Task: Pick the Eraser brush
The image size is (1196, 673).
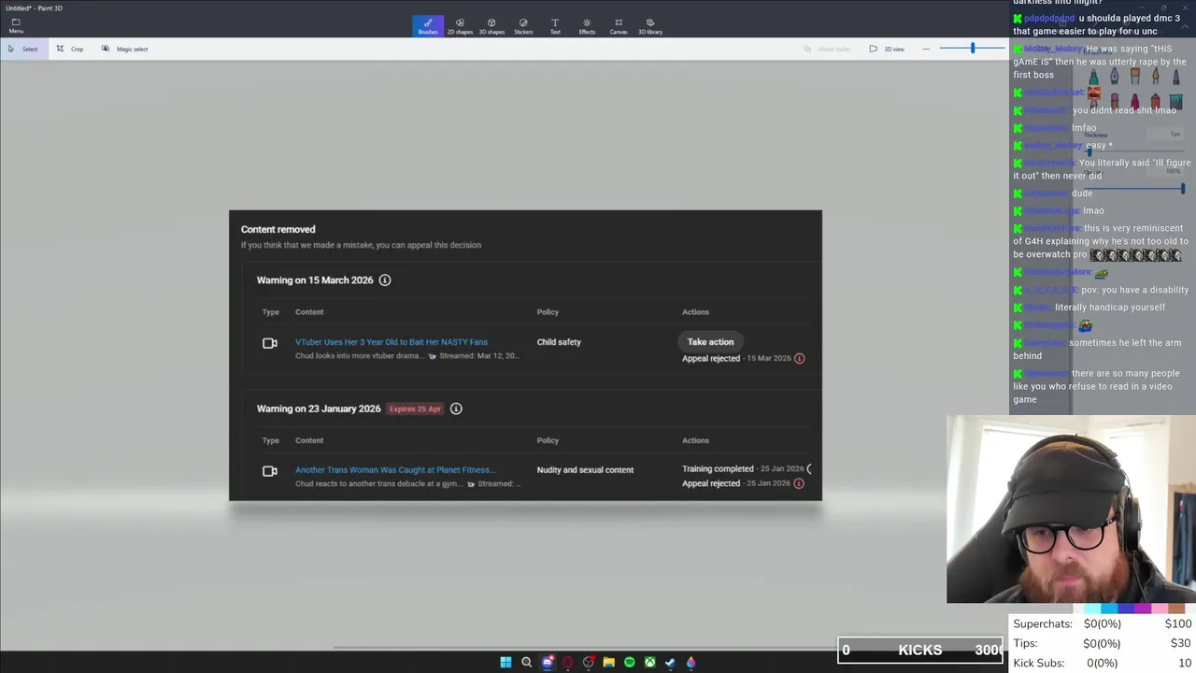Action: coord(1115,101)
